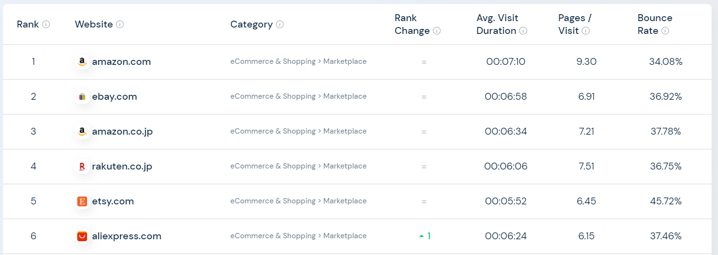Screen dimensions: 718x255
Task: Click the info icon next to Rank
Action: (46, 25)
